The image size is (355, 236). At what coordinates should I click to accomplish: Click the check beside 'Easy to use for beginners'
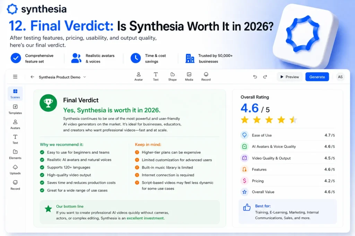coord(42,152)
